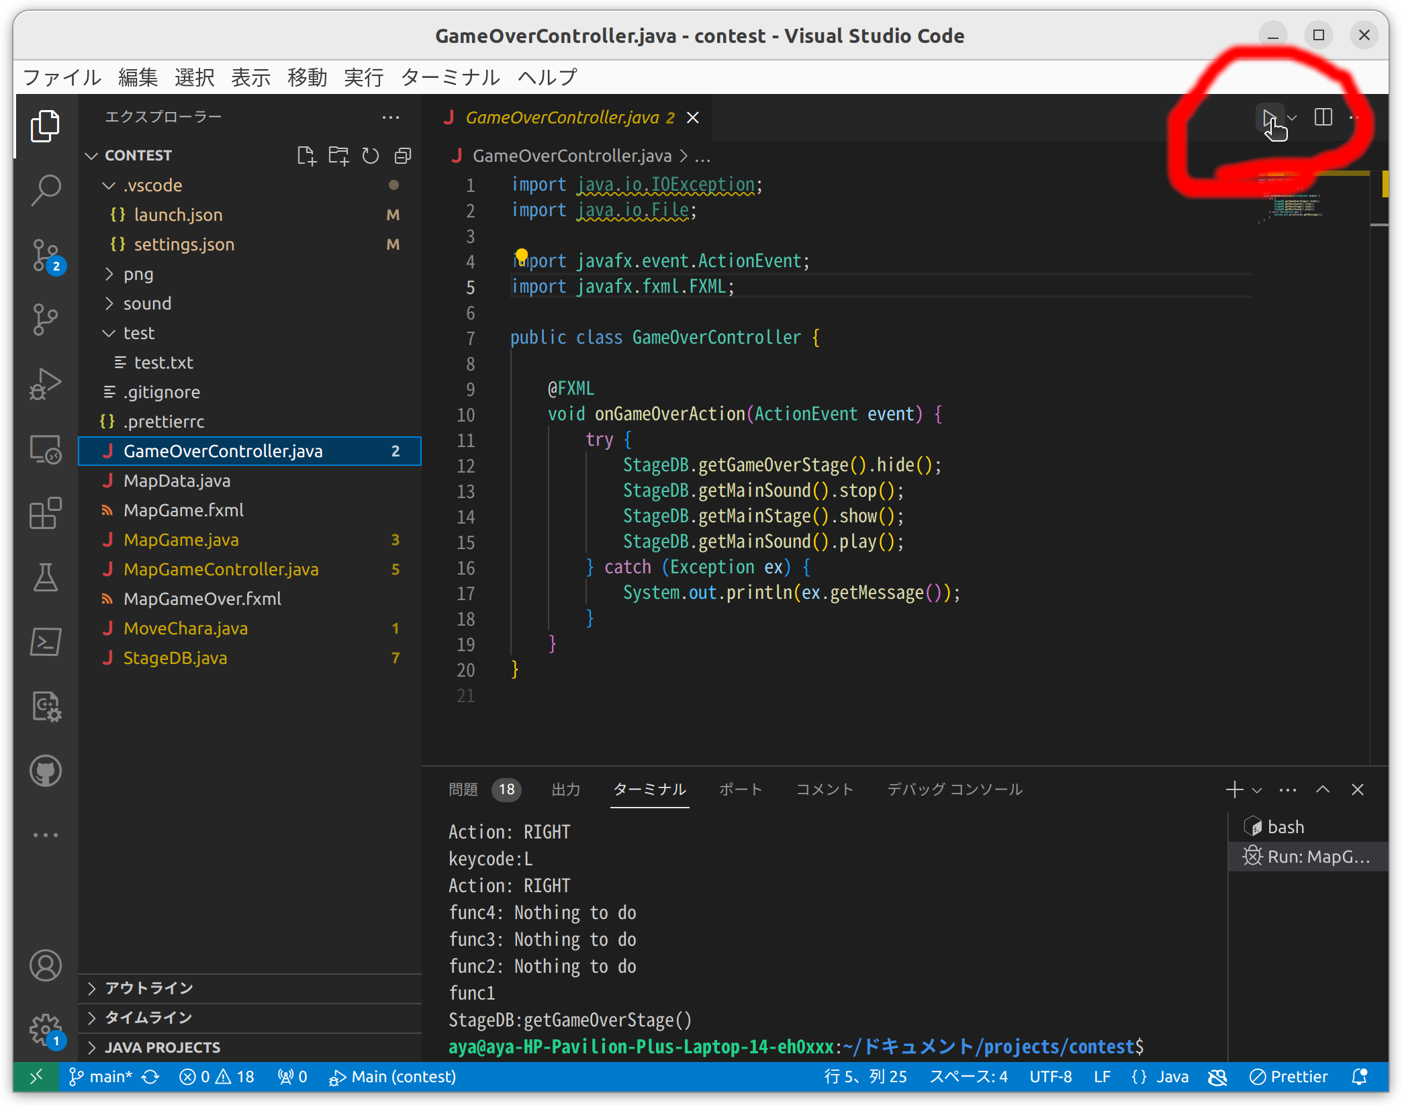Screen dimensions: 1402x1105
Task: Open the Testing flask view
Action: pyautogui.click(x=45, y=578)
